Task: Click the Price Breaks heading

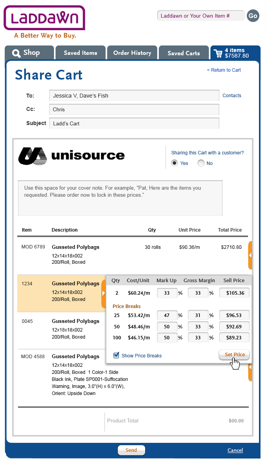Action: [x=127, y=306]
